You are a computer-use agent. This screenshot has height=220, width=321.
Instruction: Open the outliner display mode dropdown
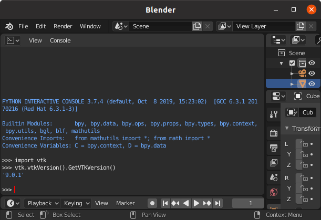(x=298, y=40)
